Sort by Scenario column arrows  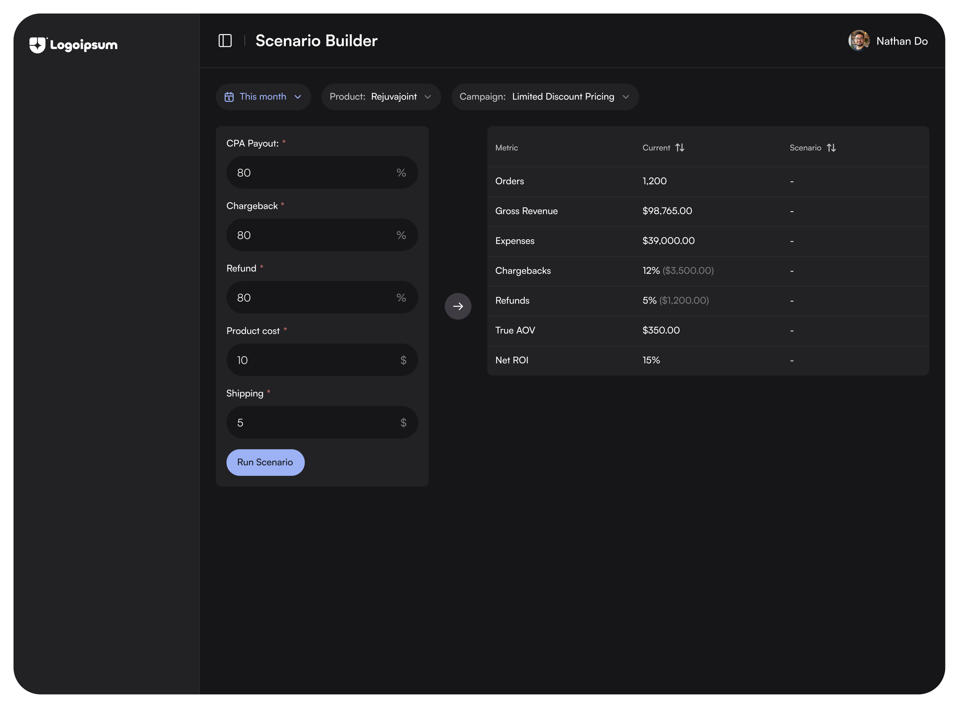(831, 147)
